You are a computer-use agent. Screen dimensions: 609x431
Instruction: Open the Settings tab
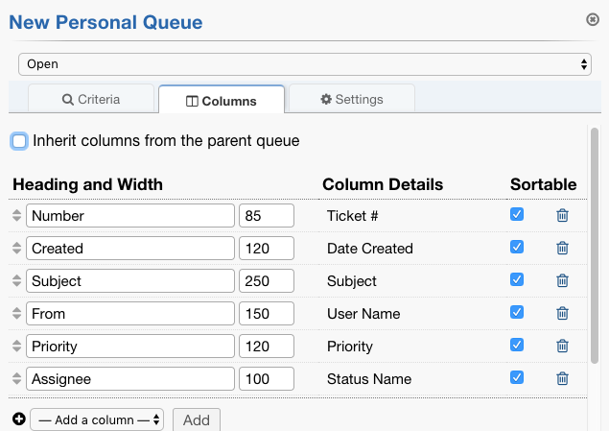point(352,99)
